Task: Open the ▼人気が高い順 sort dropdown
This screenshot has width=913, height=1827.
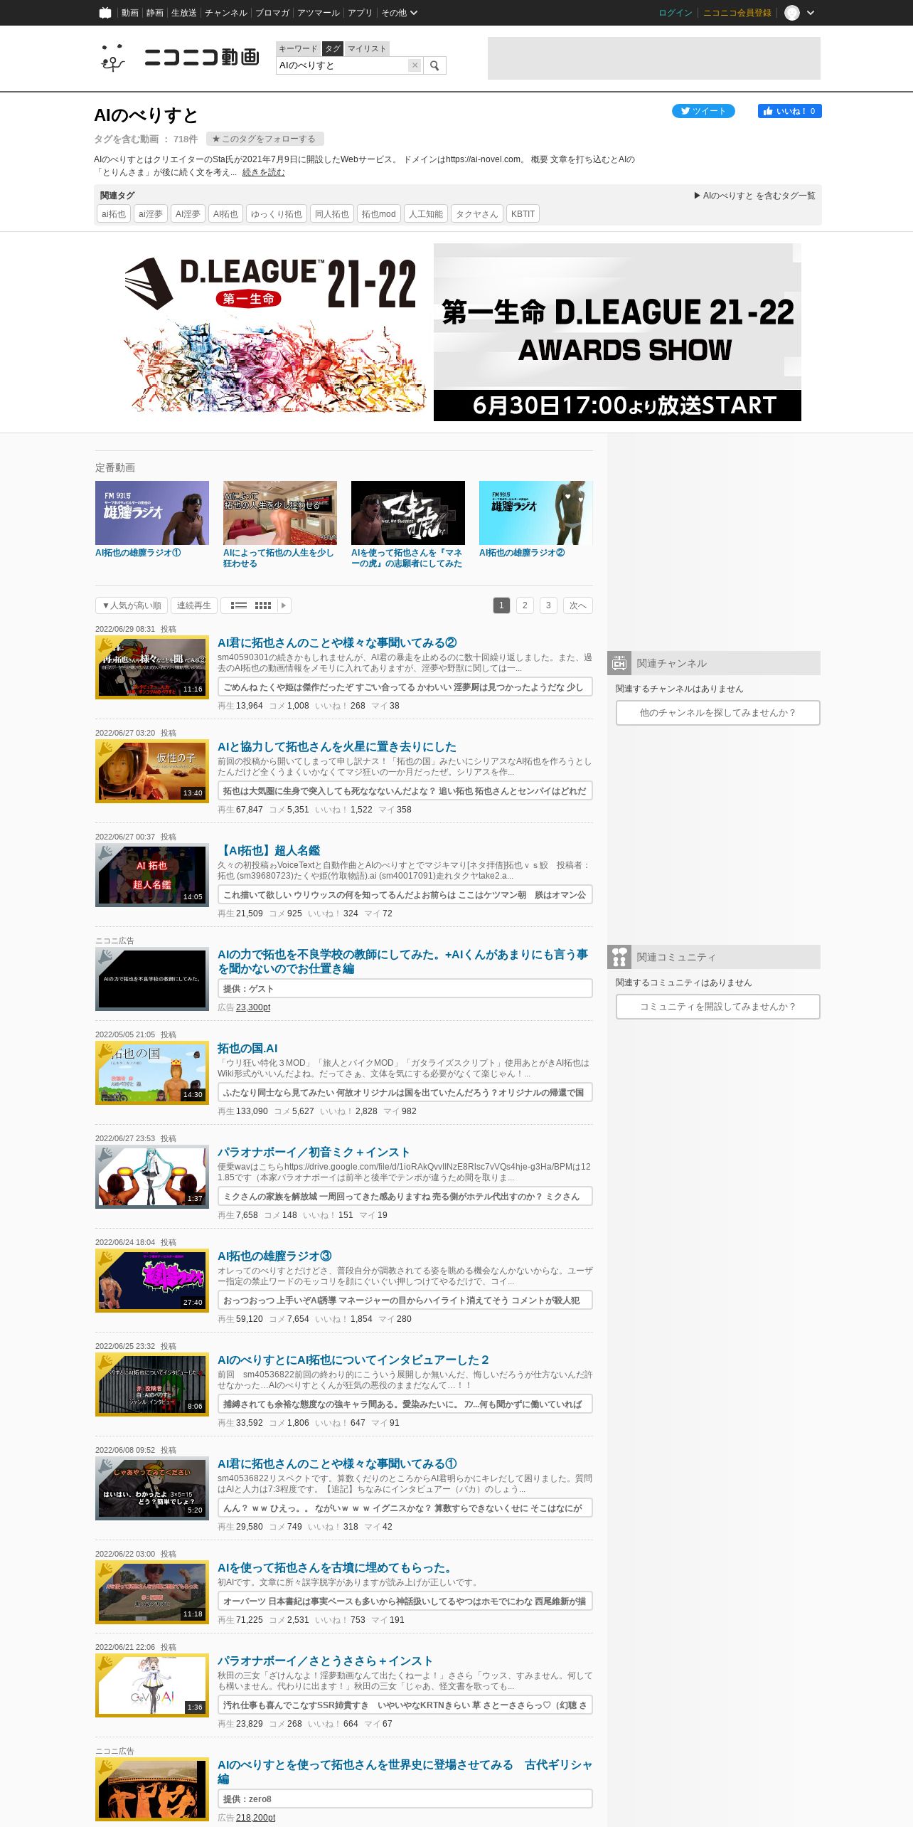Action: point(132,605)
